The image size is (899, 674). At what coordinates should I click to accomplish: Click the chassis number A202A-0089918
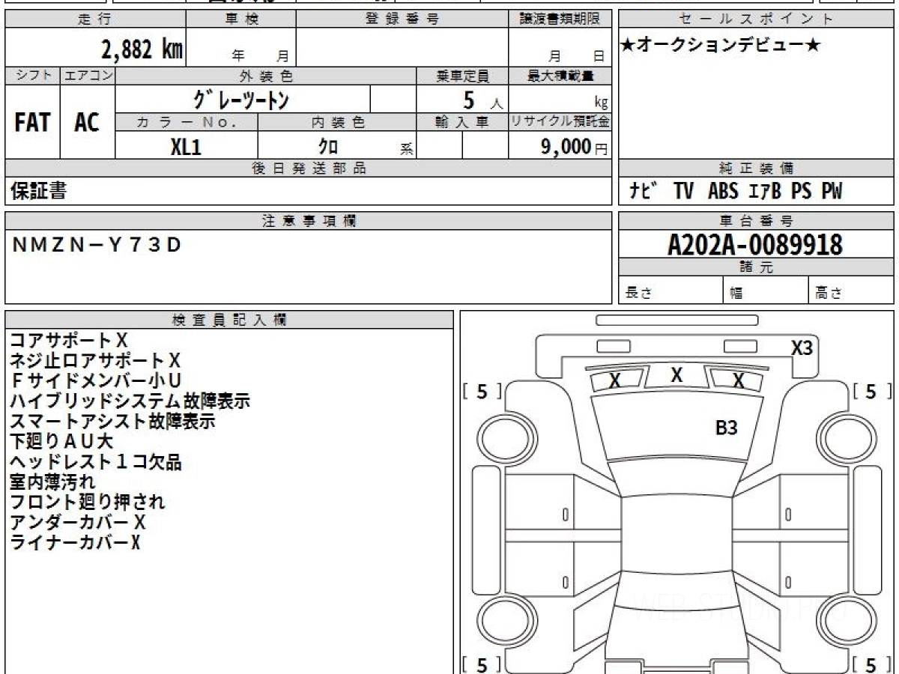click(x=756, y=244)
